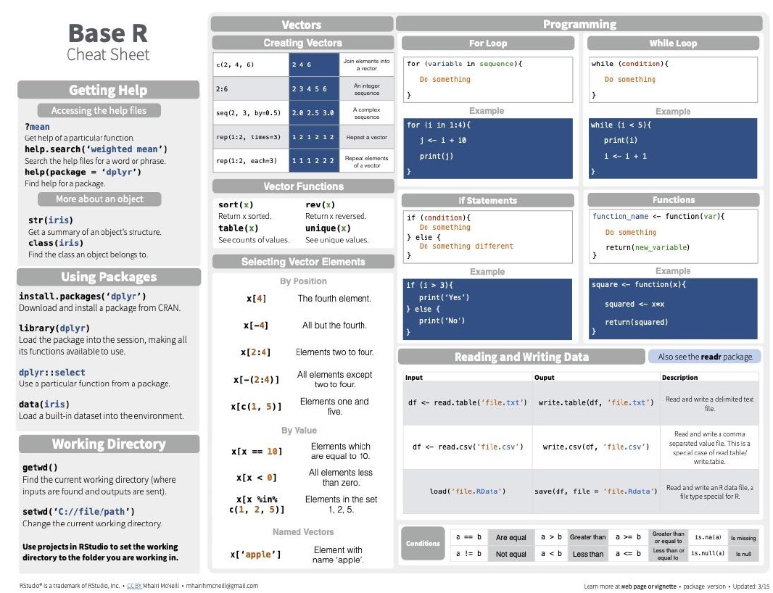Click the 'Are equal' condition cell
This screenshot has width=773, height=593.
[510, 538]
